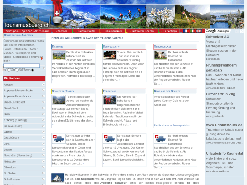Image resolution: width=247 pixels, height=185 pixels.
Task: Click Reisetipps-Regionen-Aktivurlaub menu label
Action: [x=27, y=31]
